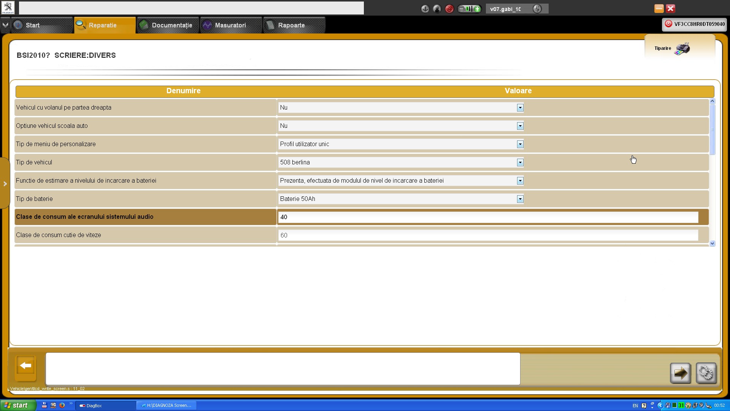This screenshot has width=730, height=411.
Task: Open the Documentatie tab
Action: pyautogui.click(x=168, y=25)
